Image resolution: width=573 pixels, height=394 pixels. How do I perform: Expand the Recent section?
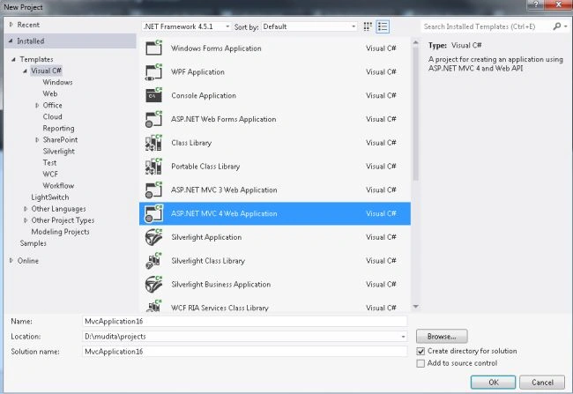tap(11, 25)
